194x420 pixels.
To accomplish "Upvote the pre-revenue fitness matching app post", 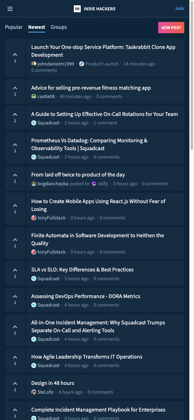I will [15, 91].
